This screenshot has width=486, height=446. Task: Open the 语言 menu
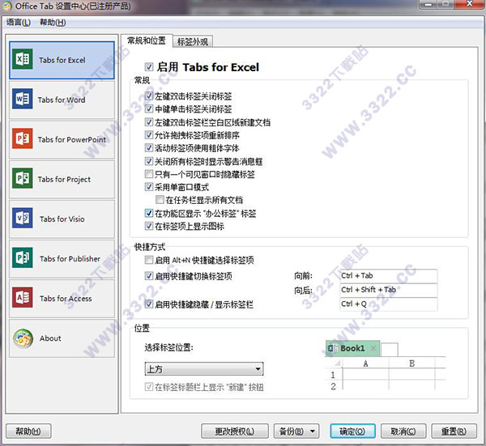point(19,23)
